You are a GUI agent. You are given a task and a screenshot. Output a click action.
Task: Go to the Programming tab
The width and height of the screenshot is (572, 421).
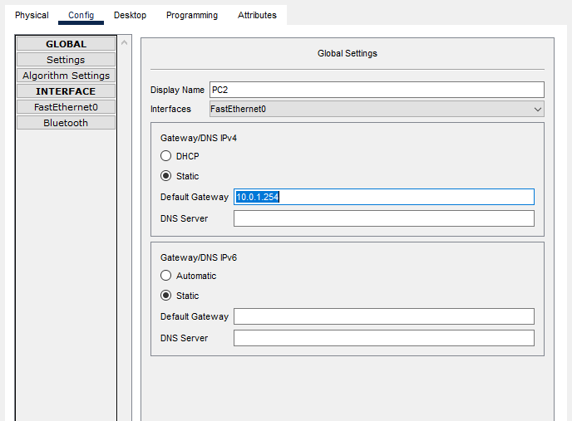[x=192, y=15]
